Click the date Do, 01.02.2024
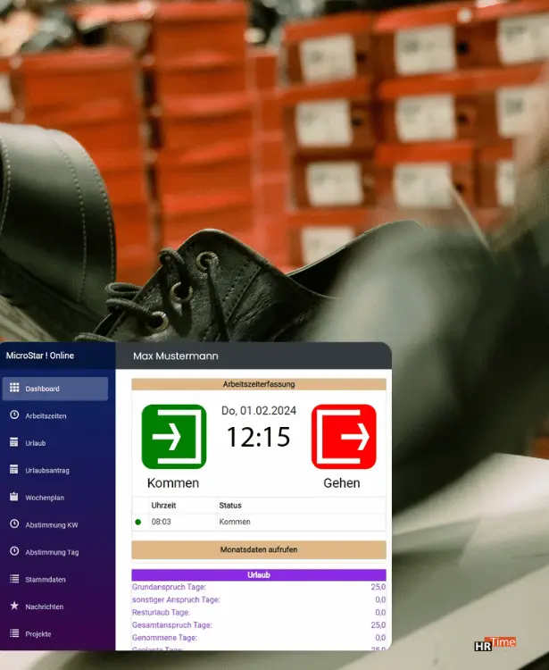This screenshot has height=670, width=549. [x=259, y=411]
